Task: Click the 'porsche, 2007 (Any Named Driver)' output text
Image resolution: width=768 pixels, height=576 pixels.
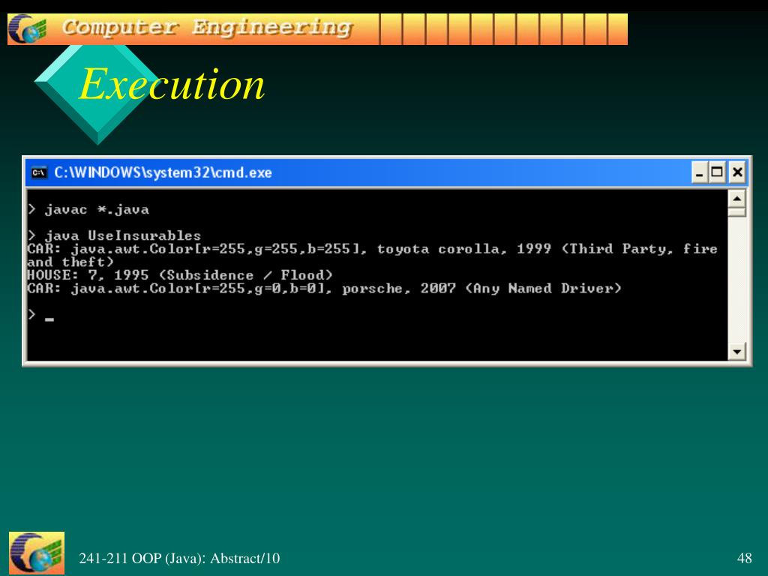Action: click(481, 288)
